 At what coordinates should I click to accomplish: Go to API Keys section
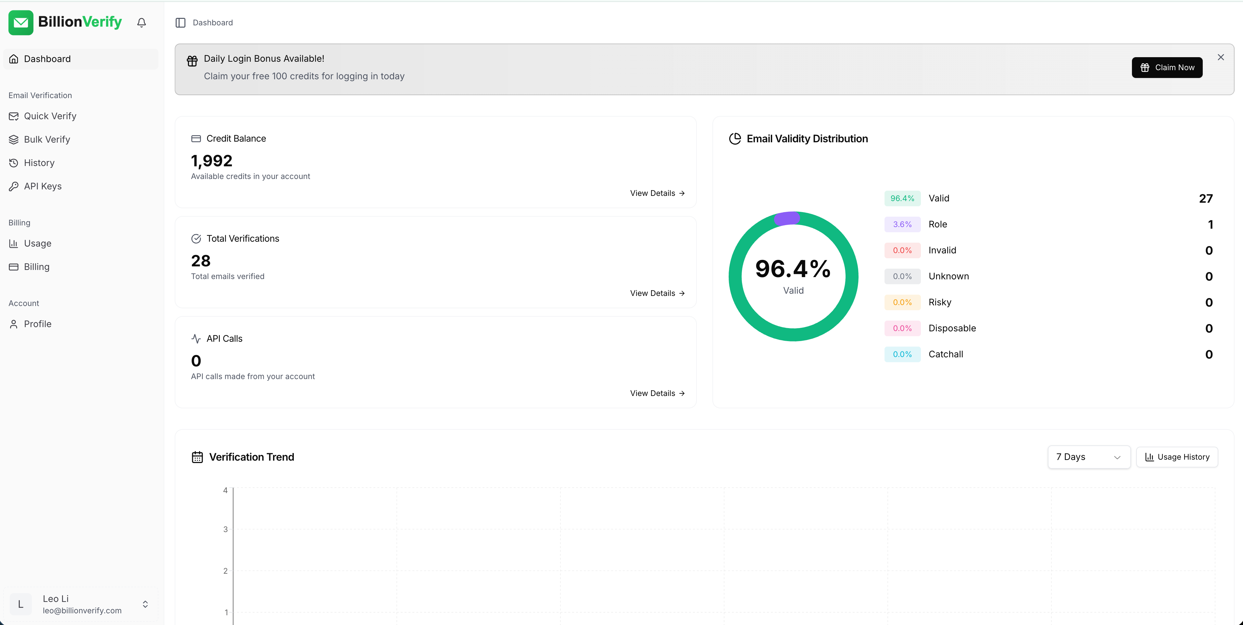(43, 186)
